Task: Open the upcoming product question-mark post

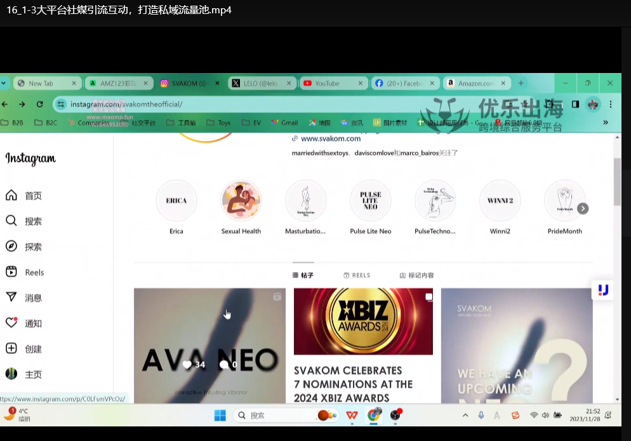Action: (517, 346)
